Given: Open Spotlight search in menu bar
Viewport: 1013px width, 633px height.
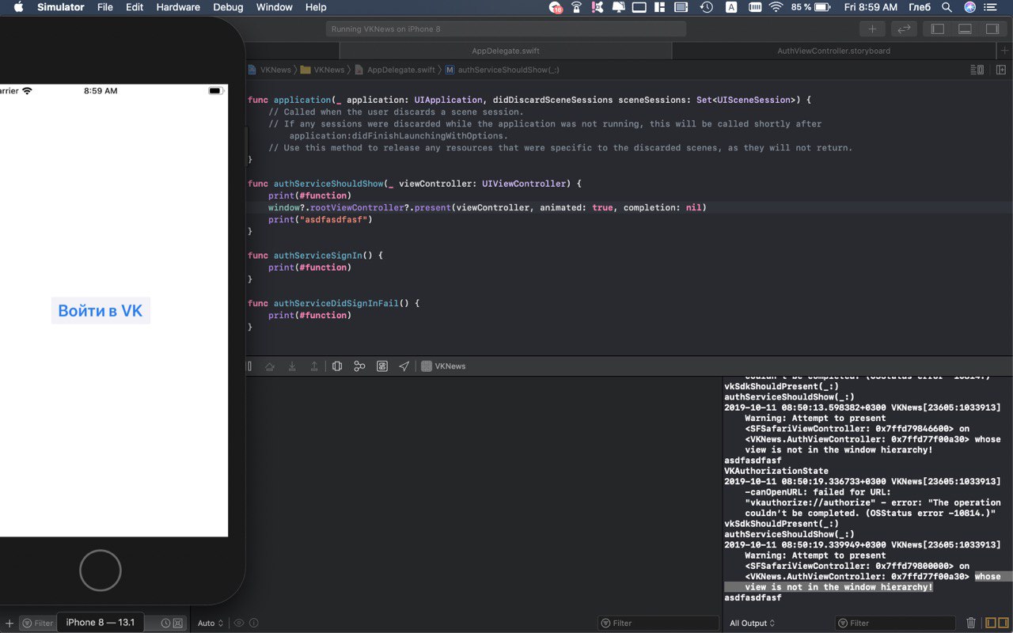Looking at the screenshot, I should 947,7.
